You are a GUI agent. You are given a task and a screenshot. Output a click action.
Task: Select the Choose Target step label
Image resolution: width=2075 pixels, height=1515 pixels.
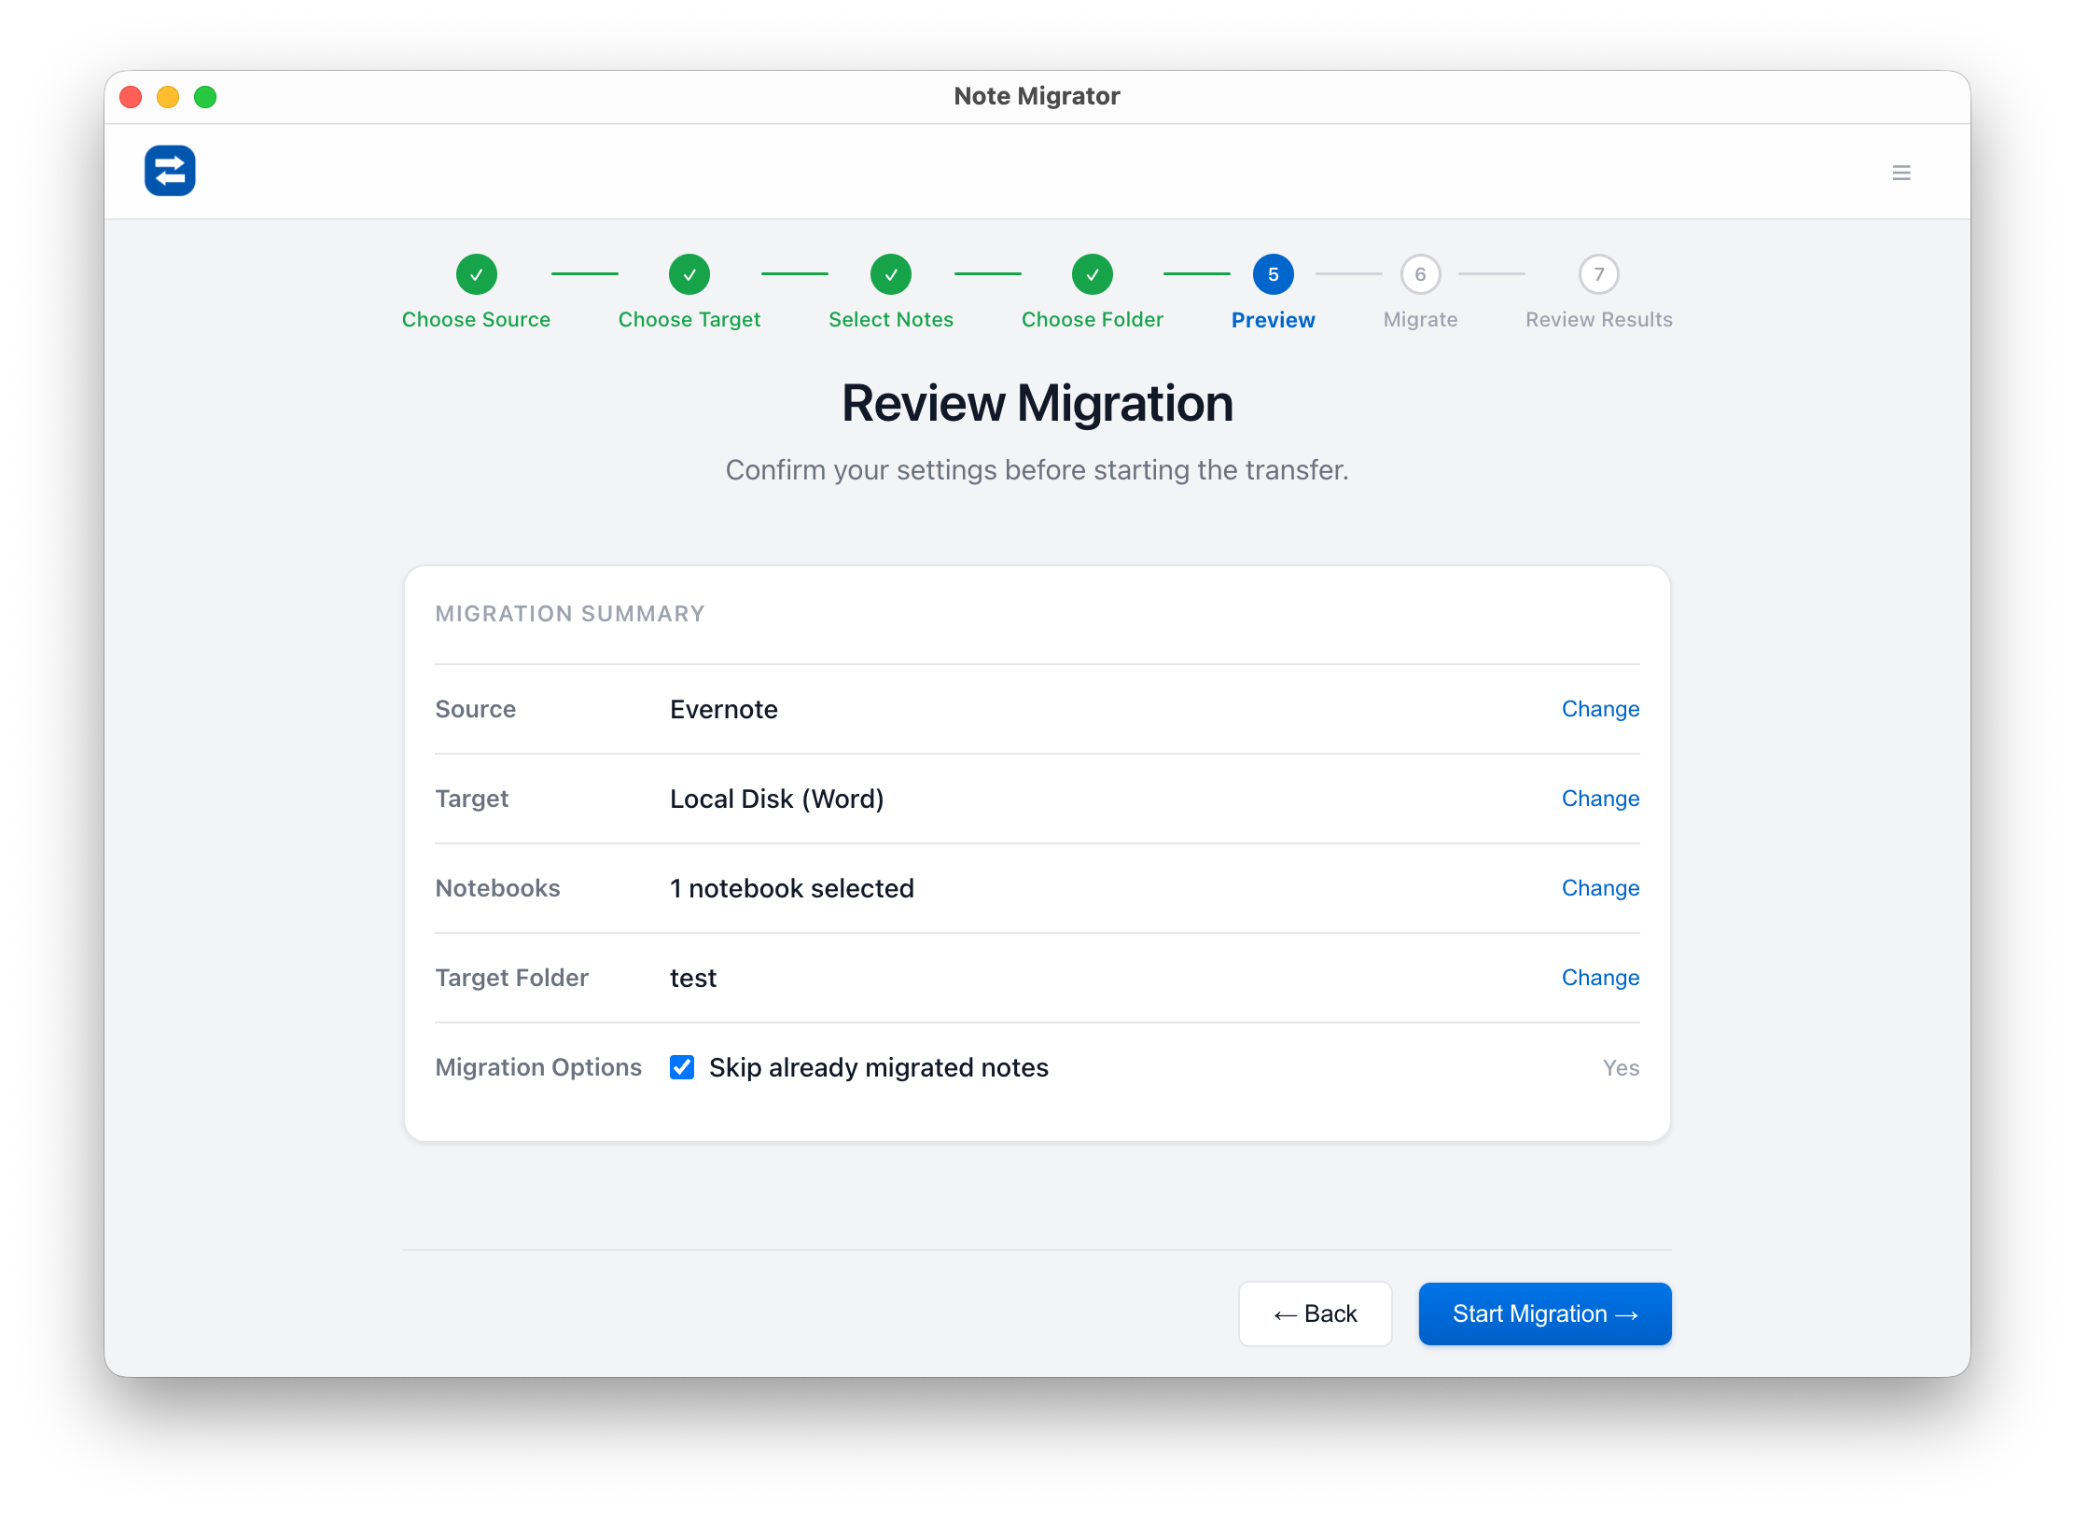pos(689,319)
